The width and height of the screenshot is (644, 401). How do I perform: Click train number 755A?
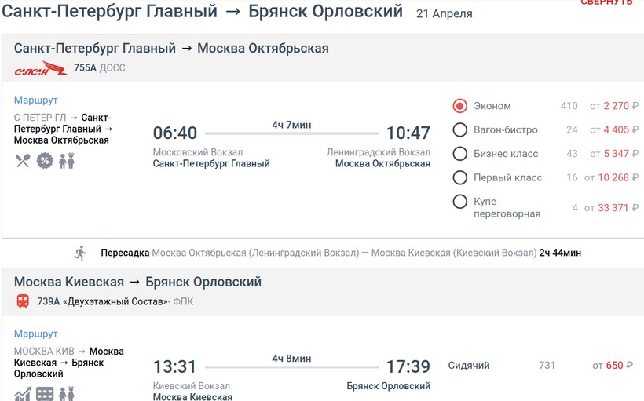[85, 68]
